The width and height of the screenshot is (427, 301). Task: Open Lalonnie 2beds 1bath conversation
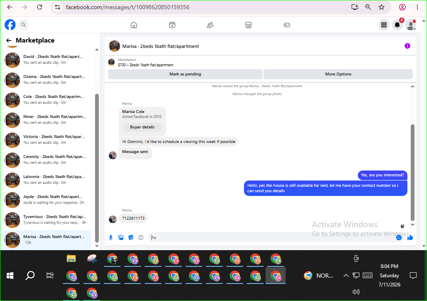(x=48, y=180)
